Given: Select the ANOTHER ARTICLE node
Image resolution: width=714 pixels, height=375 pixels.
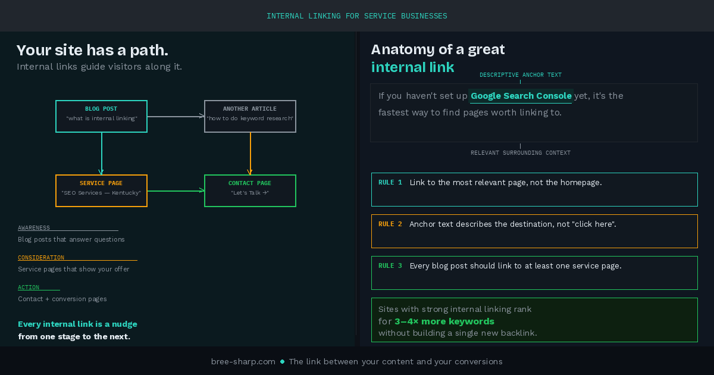Looking at the screenshot, I should click(250, 116).
